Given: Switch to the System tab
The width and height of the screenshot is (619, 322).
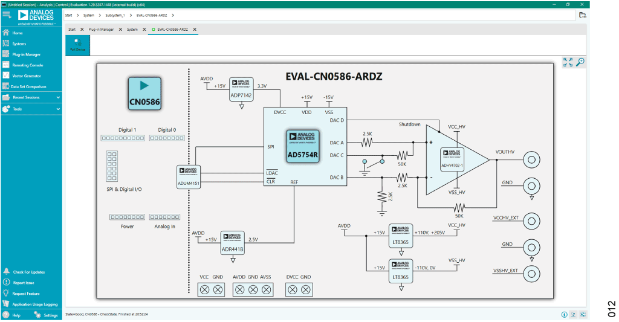Looking at the screenshot, I should pos(132,30).
